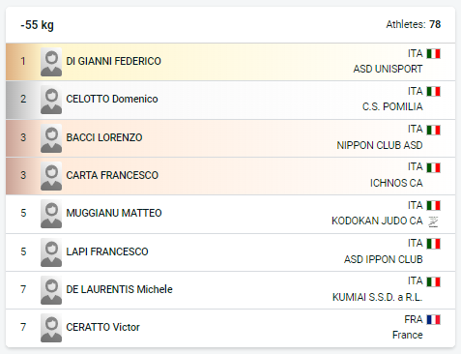Click CELOTTO Domenico's profile avatar
Screen dimensions: 461x354
[x=51, y=100]
